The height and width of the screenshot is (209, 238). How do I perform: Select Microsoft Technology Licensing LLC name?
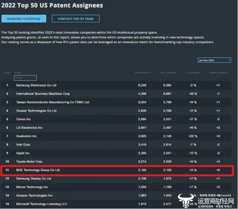coord(42,204)
